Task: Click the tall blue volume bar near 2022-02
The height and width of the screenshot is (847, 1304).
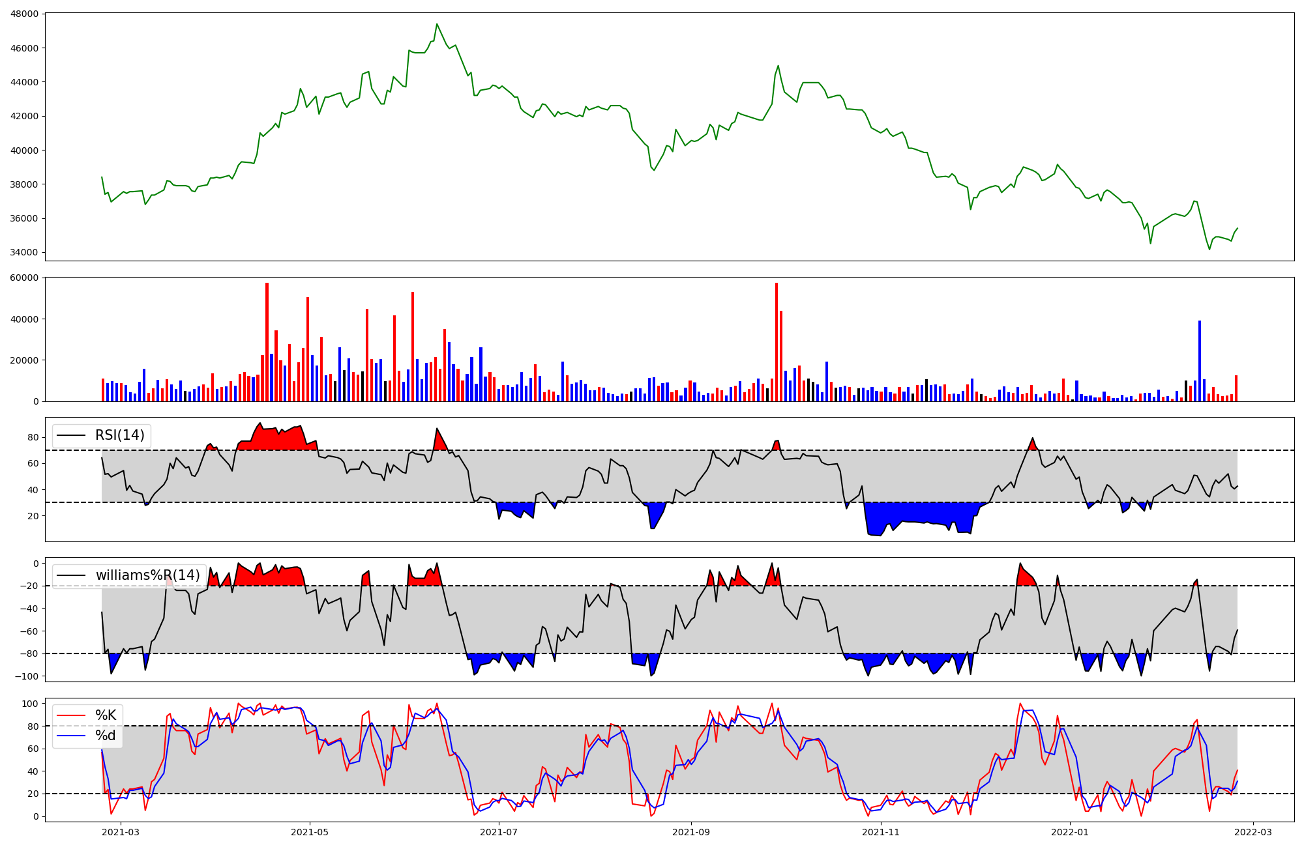Action: 1199,362
